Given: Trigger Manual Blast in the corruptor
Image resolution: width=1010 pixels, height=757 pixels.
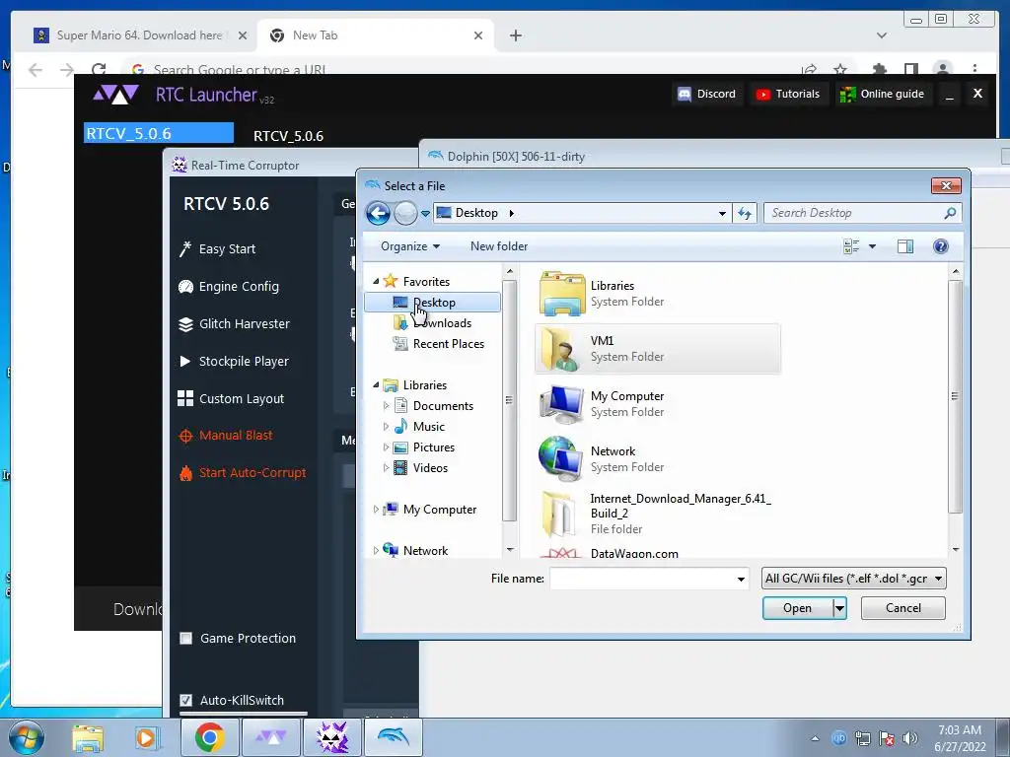Looking at the screenshot, I should (x=226, y=436).
